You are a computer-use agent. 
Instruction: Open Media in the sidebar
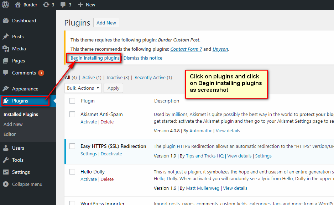pyautogui.click(x=19, y=49)
